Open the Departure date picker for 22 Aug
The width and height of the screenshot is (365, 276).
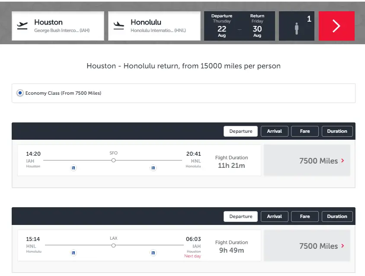(222, 26)
